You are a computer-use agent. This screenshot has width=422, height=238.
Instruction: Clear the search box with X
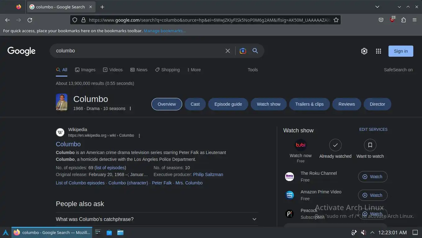[x=228, y=51]
